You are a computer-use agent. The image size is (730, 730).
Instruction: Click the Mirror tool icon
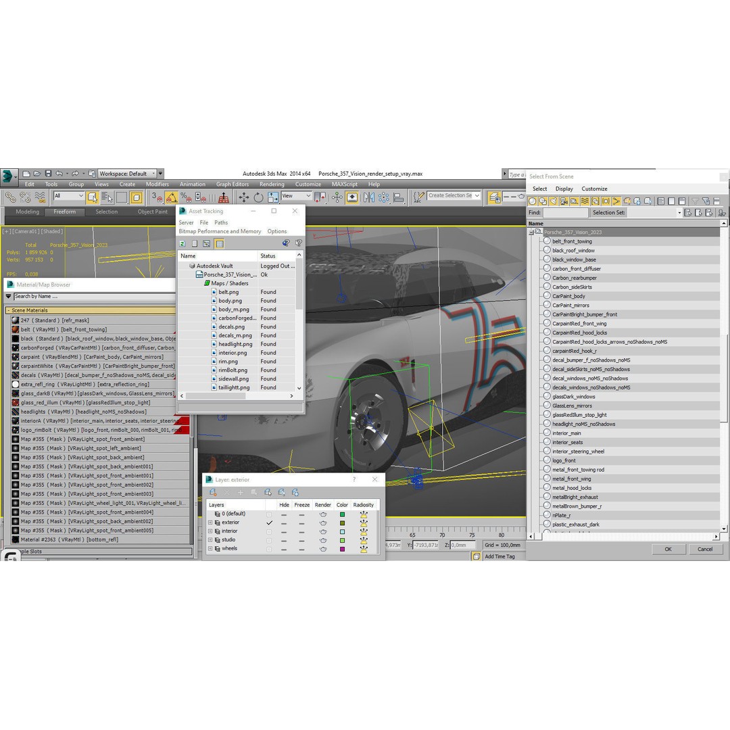(x=369, y=197)
